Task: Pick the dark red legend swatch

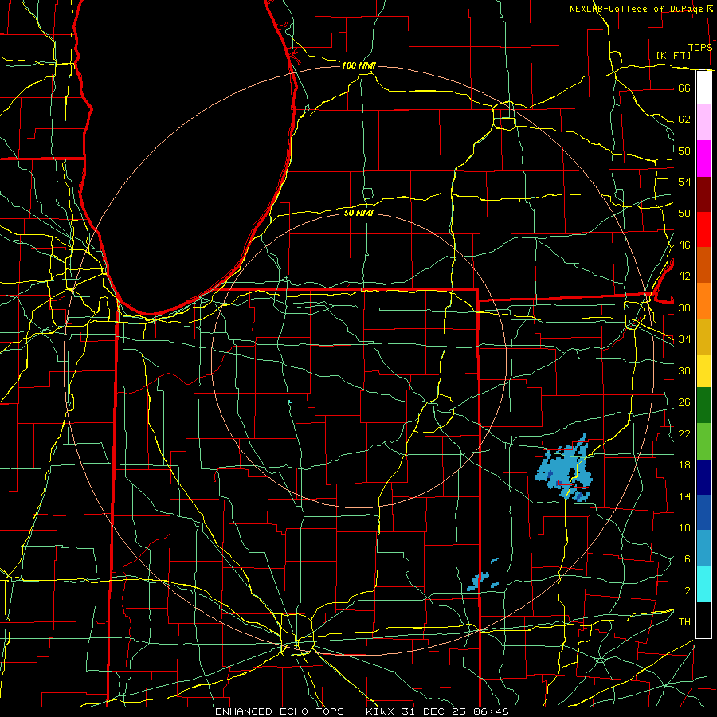Action: coord(703,194)
